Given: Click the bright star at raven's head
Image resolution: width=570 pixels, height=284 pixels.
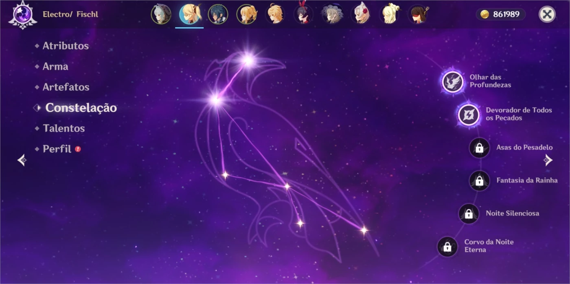Looking at the screenshot, I should click(248, 61).
